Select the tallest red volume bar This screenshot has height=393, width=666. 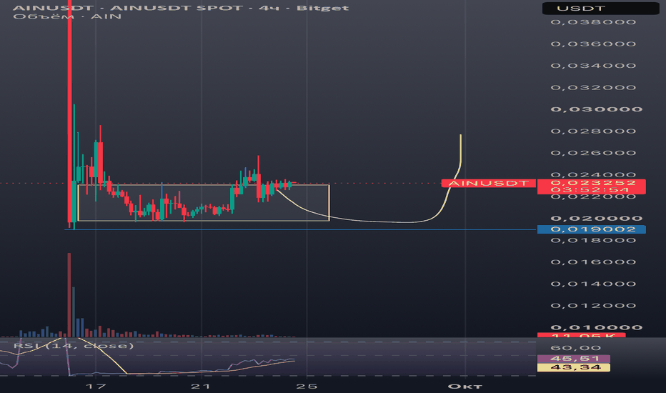[x=69, y=295]
